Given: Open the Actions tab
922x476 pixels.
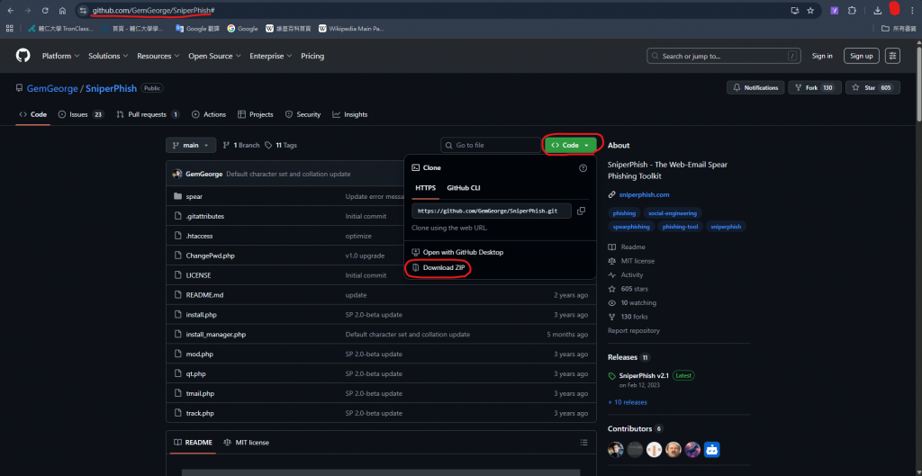Looking at the screenshot, I should click(x=209, y=114).
